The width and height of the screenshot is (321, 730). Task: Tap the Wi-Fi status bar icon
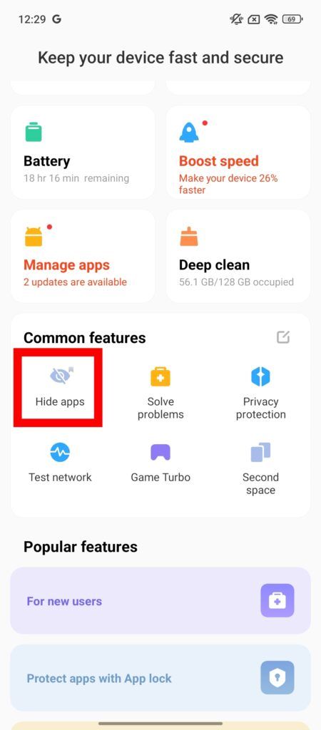point(270,19)
